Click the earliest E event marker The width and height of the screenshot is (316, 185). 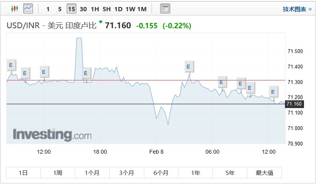coord(12,65)
